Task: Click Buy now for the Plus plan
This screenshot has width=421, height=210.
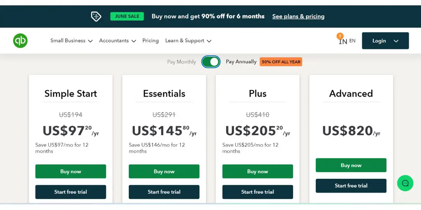Action: coord(258,171)
